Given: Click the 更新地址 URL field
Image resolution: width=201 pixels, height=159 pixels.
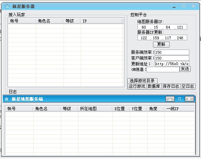Looking at the screenshot, I should tap(172, 64).
